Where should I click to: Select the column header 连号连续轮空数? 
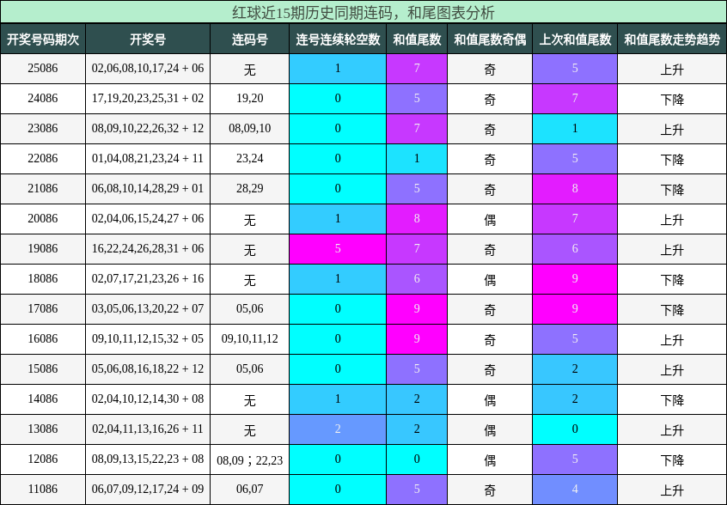click(x=338, y=40)
